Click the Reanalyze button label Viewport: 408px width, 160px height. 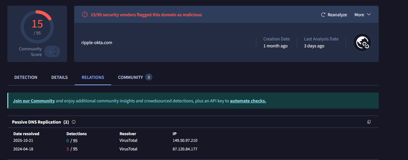pyautogui.click(x=337, y=15)
